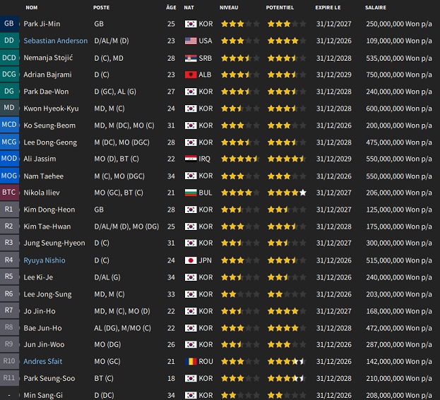This screenshot has height=400, width=440.
Task: Click the Romanian flag for Andres Sfait
Action: (191, 361)
